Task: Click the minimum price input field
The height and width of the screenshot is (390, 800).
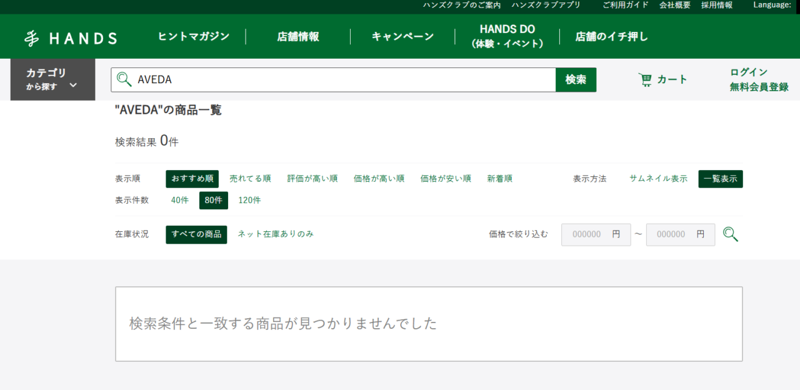Action: 596,234
